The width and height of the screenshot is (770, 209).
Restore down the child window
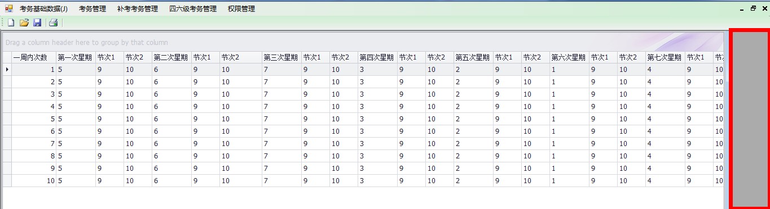coord(753,9)
